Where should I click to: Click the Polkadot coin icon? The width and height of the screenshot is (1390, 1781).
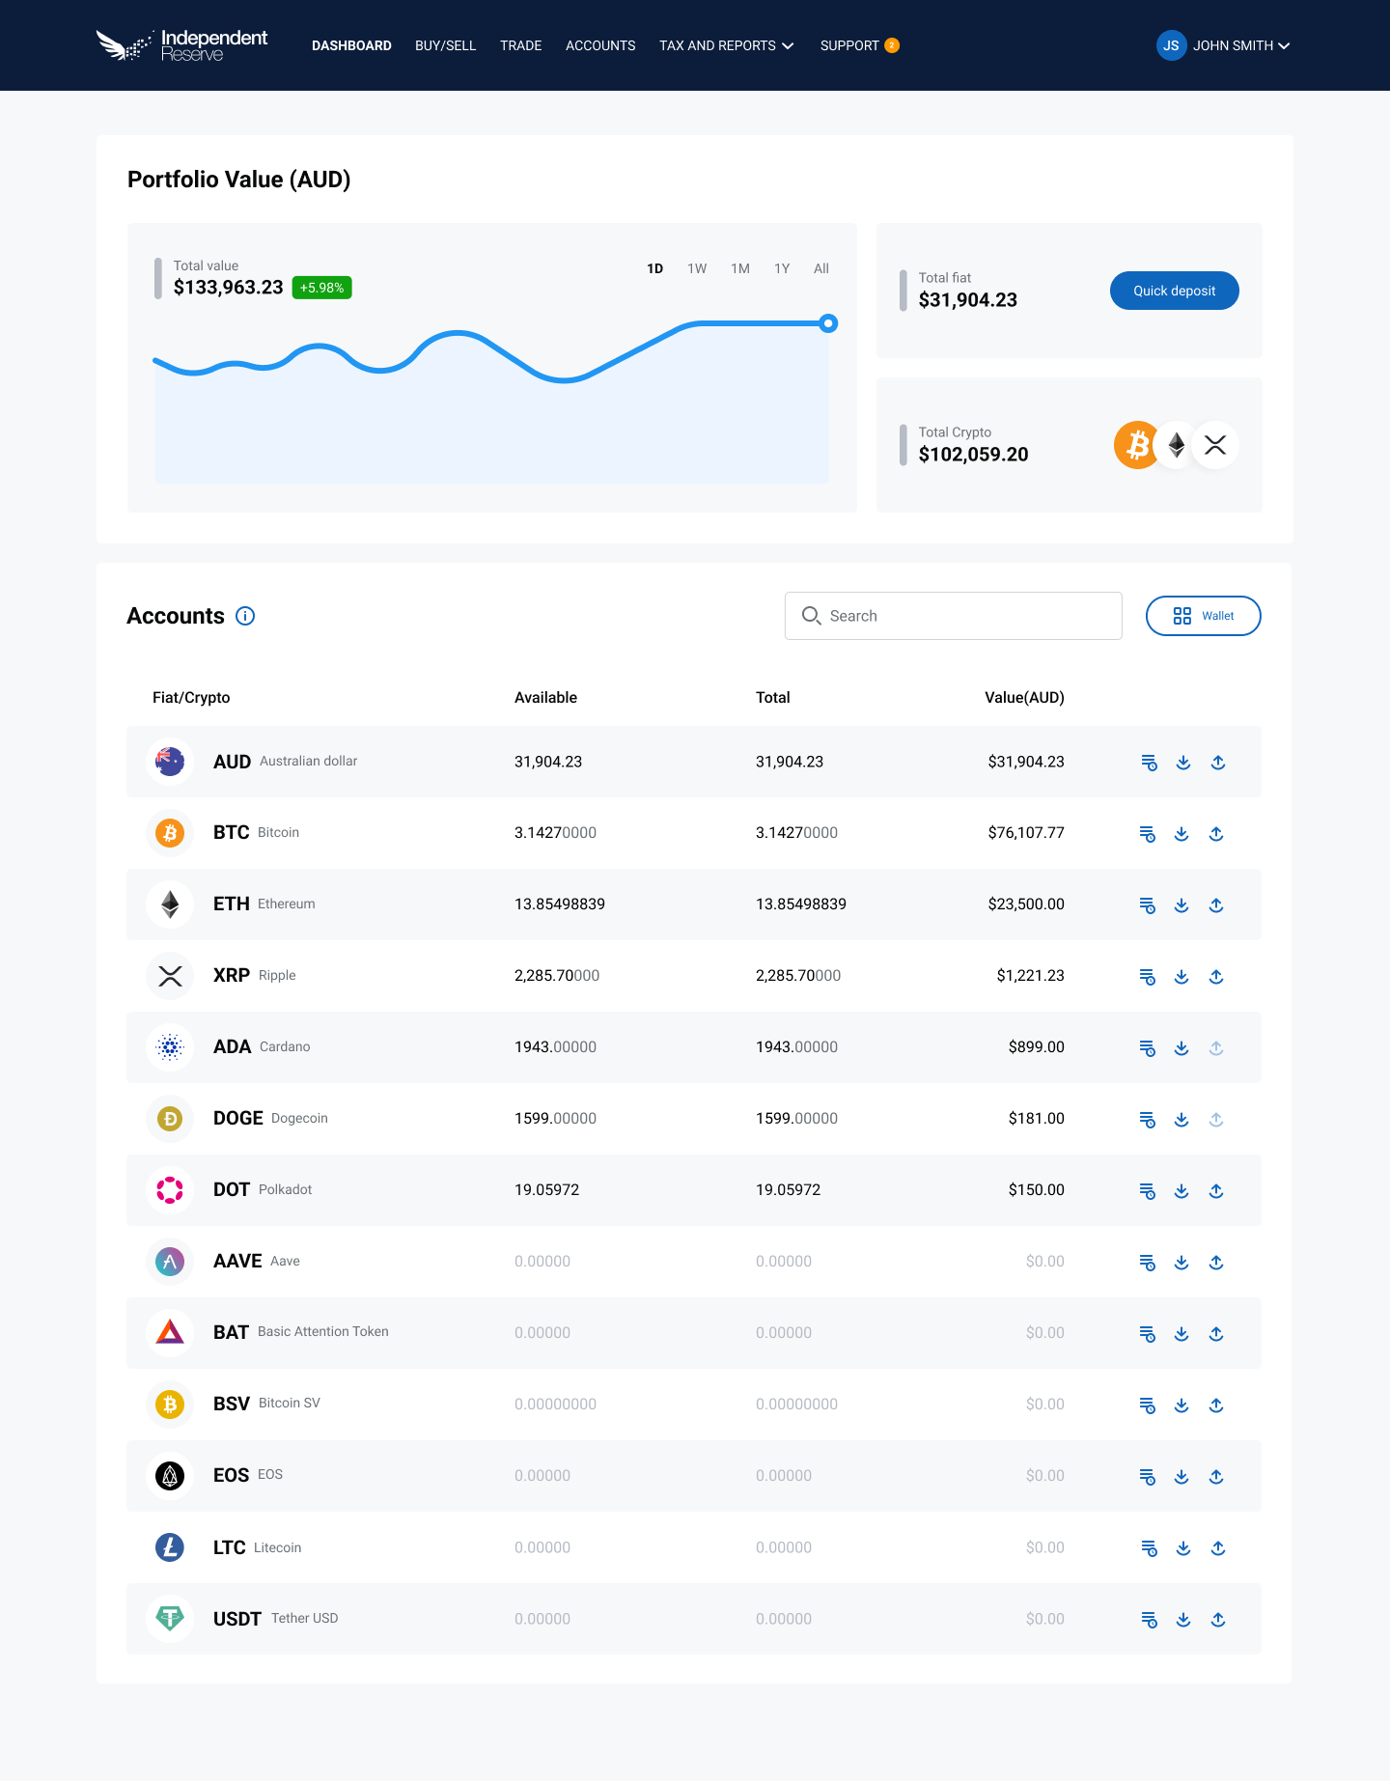point(170,1190)
